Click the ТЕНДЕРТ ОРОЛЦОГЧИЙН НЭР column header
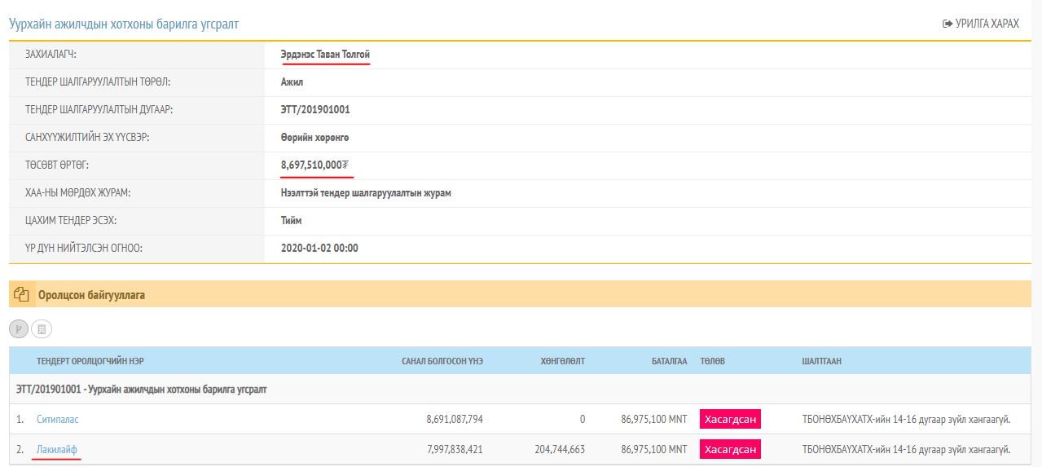 pyautogui.click(x=95, y=361)
